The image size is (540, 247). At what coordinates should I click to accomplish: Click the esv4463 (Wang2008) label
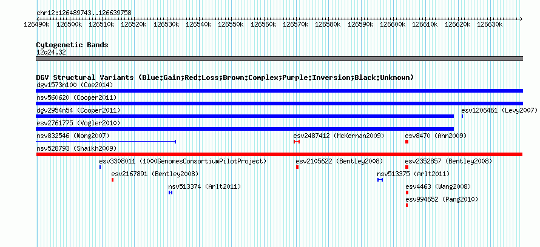tap(438, 186)
